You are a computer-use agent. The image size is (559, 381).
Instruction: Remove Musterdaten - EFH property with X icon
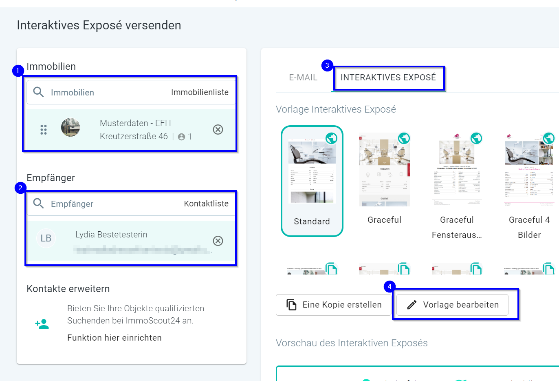(x=218, y=130)
